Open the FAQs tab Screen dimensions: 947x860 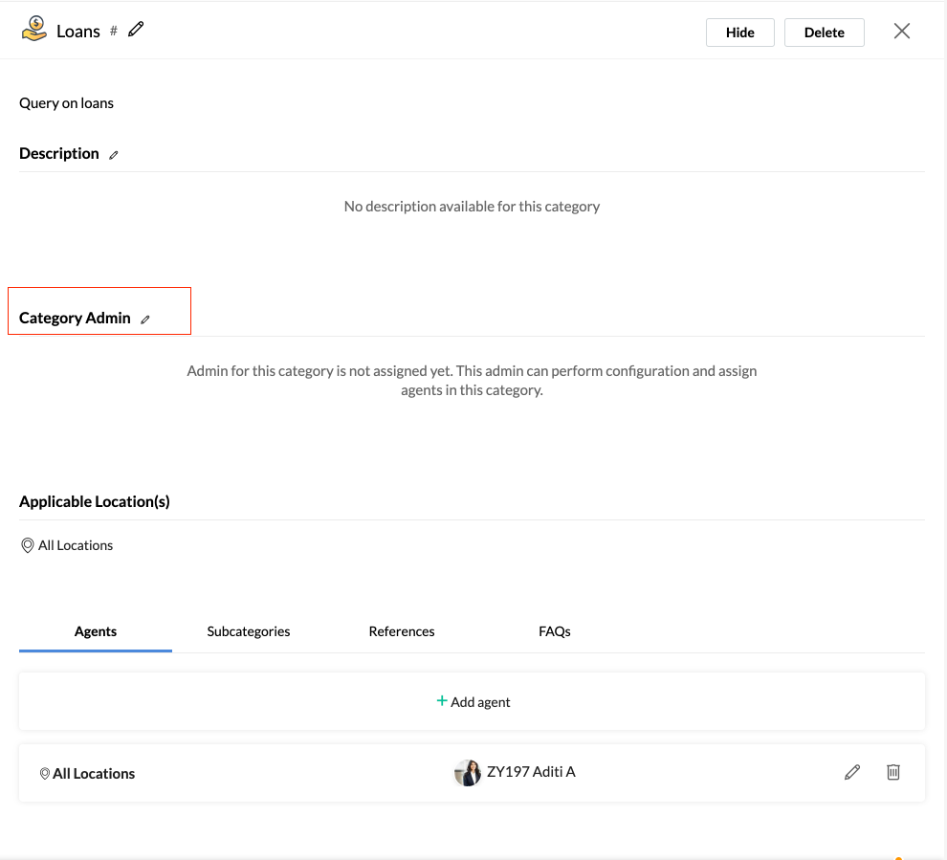[555, 631]
